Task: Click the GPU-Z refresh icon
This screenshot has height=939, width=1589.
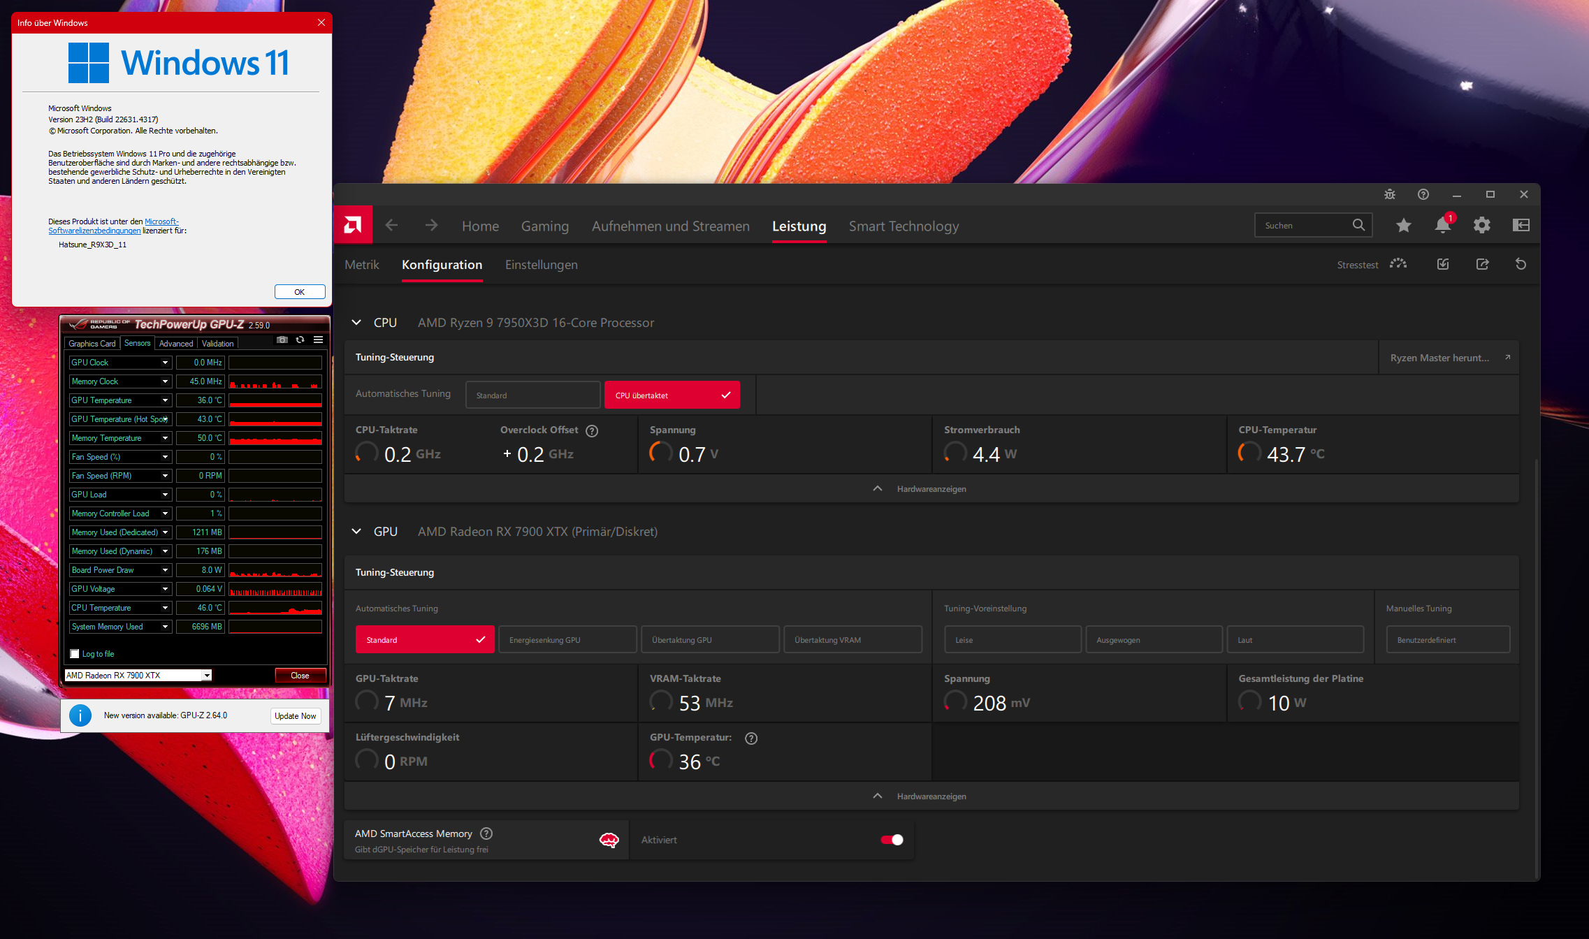Action: (300, 340)
